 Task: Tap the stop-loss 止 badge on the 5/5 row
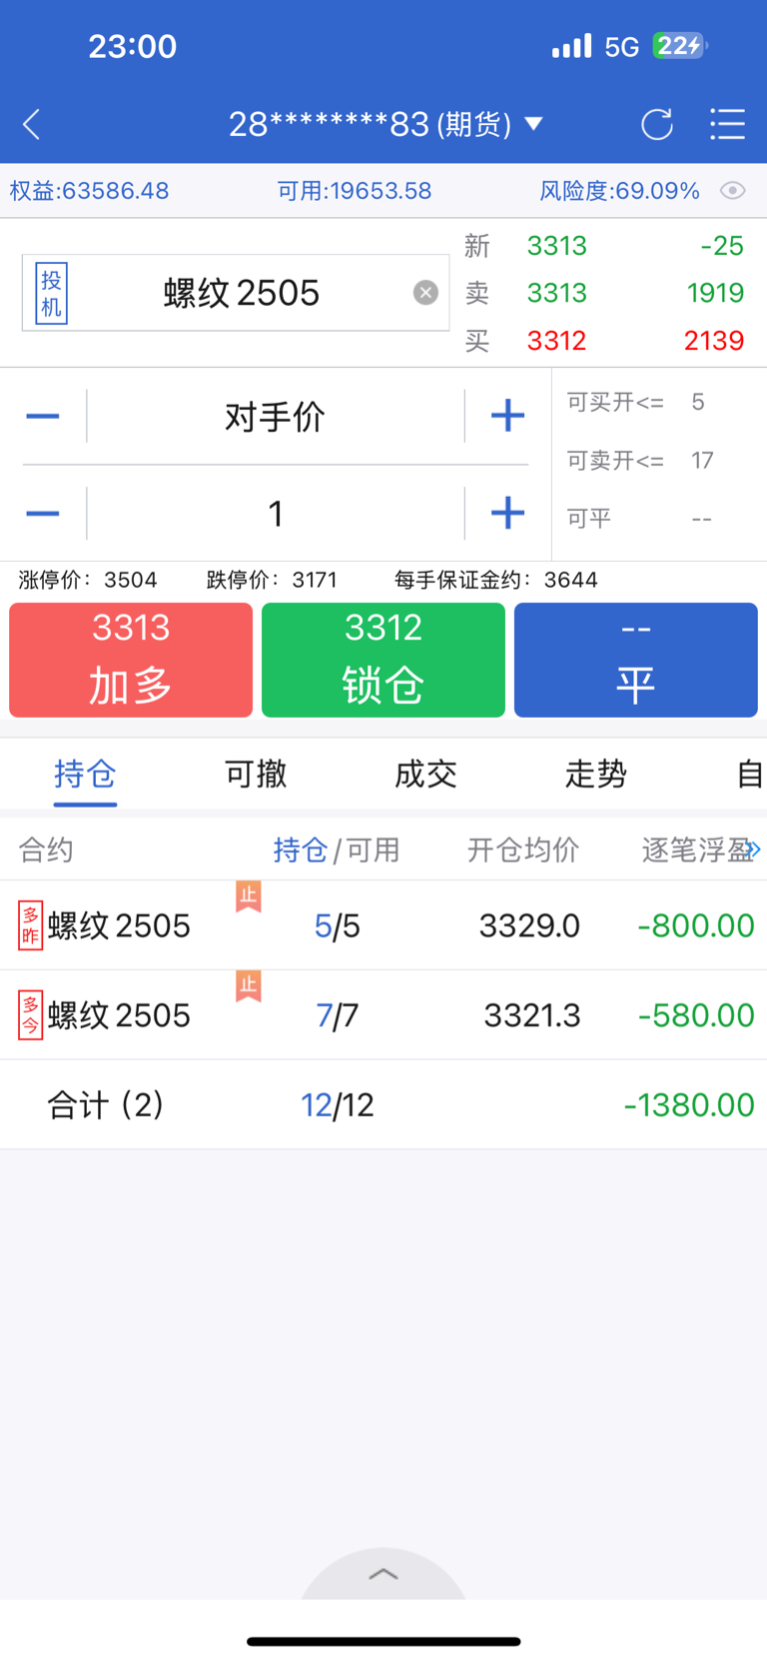pyautogui.click(x=249, y=895)
